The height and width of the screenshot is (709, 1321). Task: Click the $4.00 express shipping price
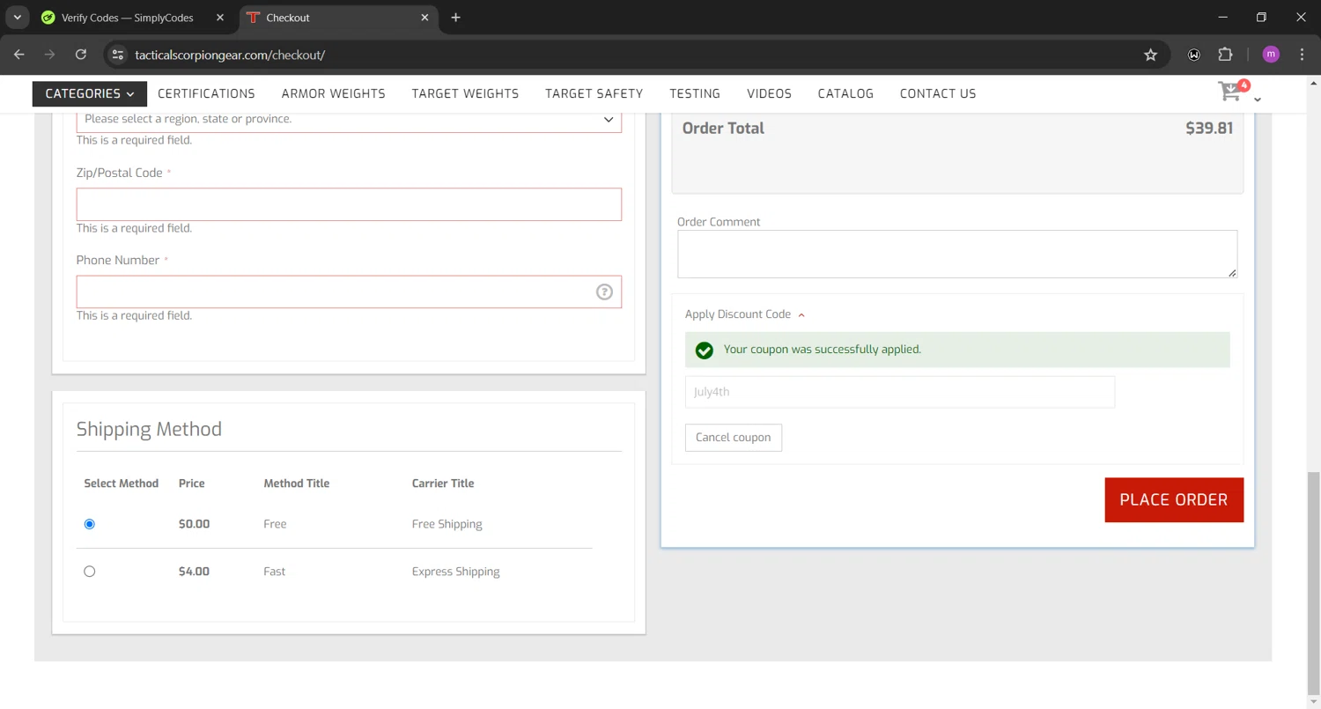click(194, 572)
